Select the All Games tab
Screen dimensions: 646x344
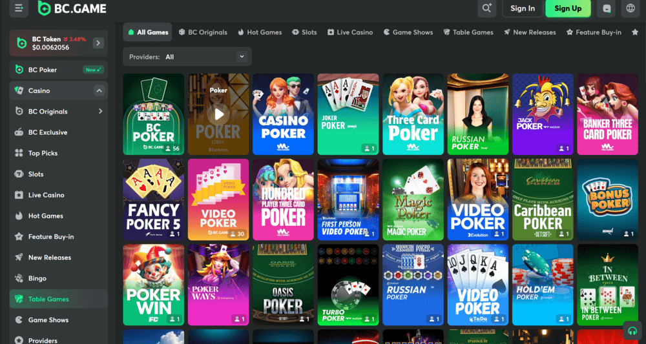pos(147,32)
